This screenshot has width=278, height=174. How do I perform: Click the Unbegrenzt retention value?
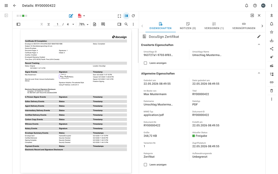[x=200, y=157]
